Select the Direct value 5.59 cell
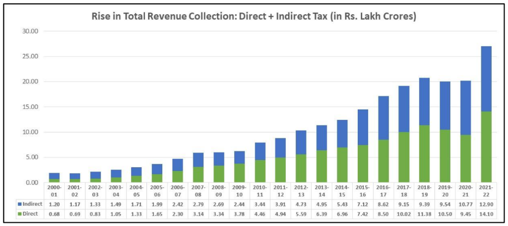This screenshot has width=508, height=226. point(301,214)
